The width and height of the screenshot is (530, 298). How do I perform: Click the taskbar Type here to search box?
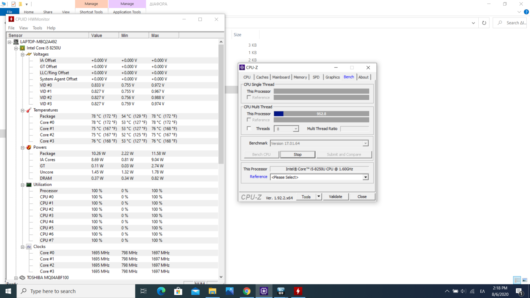[x=76, y=291]
